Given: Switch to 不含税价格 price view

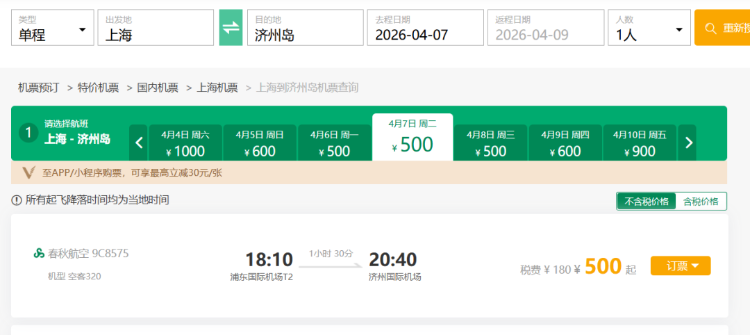Looking at the screenshot, I should pos(647,202).
